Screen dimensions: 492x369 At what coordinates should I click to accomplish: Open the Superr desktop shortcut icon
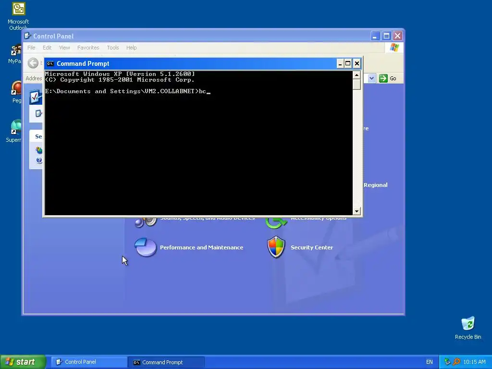[16, 127]
